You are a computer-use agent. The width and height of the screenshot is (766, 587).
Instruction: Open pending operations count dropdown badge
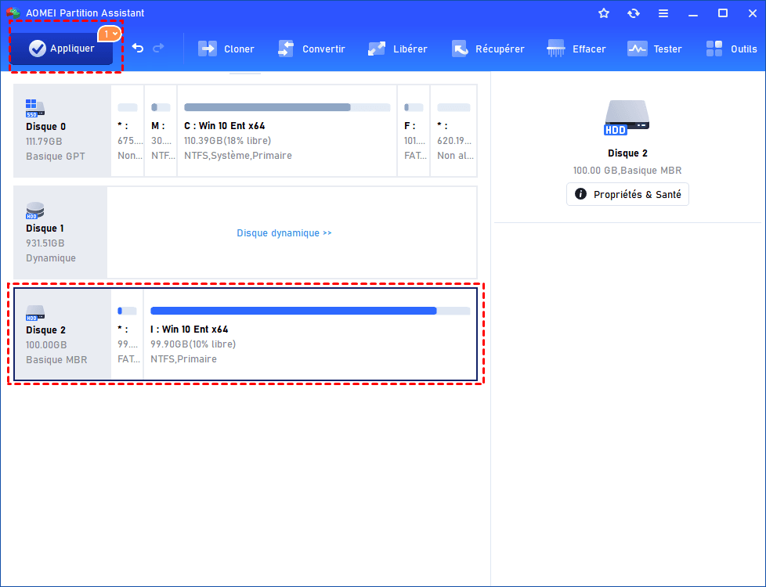[110, 34]
